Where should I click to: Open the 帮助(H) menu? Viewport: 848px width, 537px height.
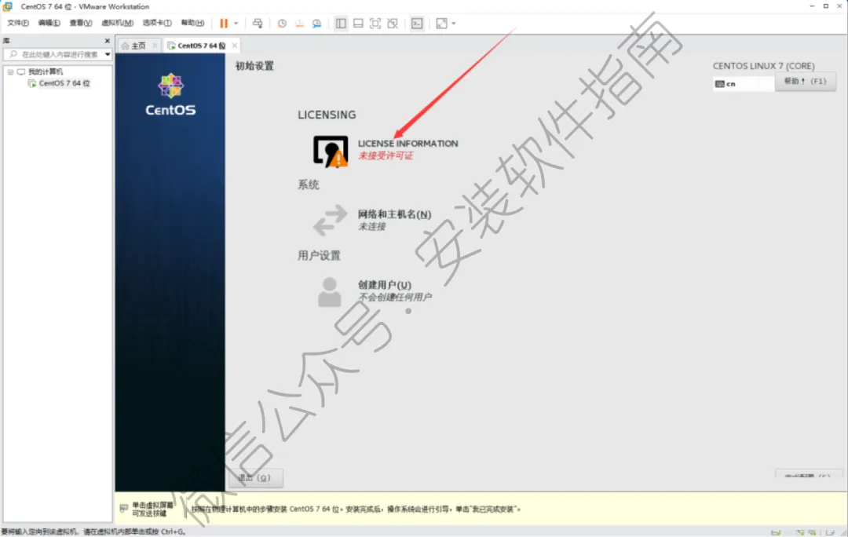(192, 23)
